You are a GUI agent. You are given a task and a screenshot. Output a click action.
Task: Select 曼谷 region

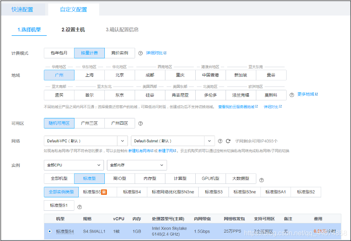[x=271, y=75]
